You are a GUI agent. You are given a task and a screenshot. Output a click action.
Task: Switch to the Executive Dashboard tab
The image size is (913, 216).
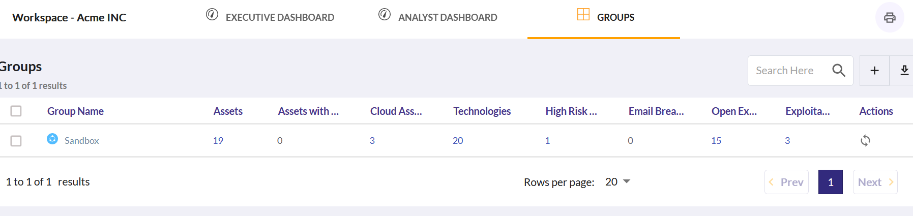tap(270, 17)
